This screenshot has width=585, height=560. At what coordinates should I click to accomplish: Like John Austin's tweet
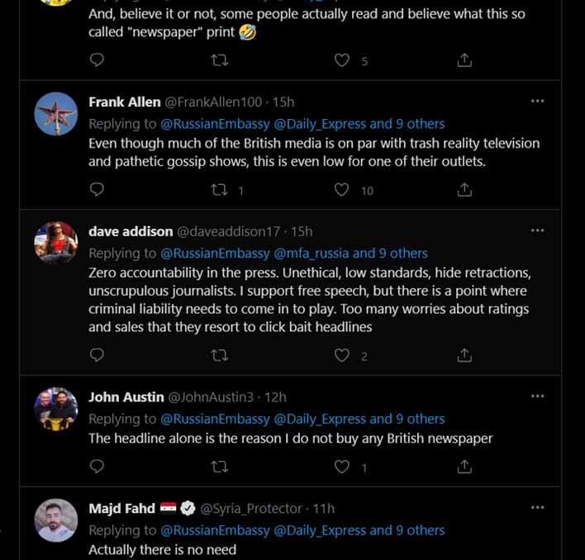coord(341,467)
